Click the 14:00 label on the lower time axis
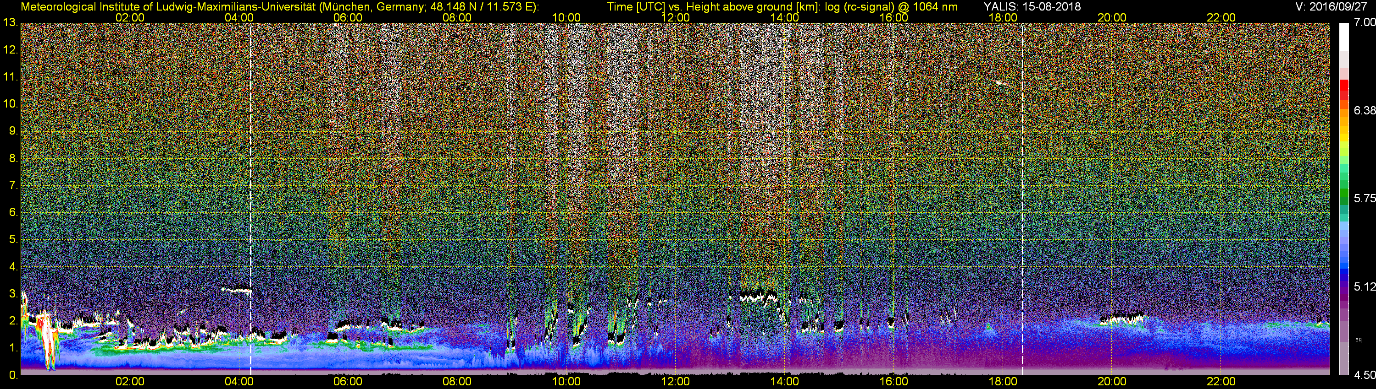Screen dimensions: 1376x389 coord(785,382)
